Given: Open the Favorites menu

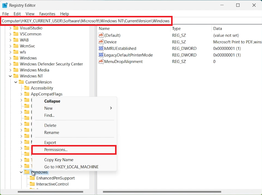Looking at the screenshot, I should click(x=47, y=14).
